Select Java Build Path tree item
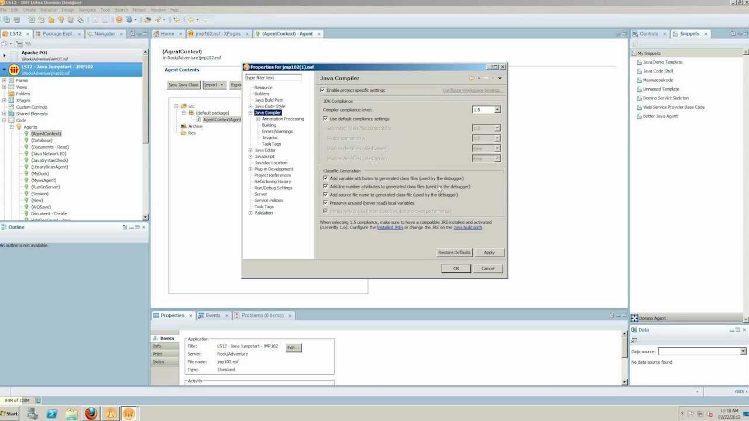This screenshot has height=421, width=749. coord(269,100)
